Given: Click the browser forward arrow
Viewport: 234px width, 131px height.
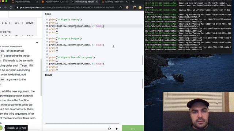Looking at the screenshot, I should point(5,7).
